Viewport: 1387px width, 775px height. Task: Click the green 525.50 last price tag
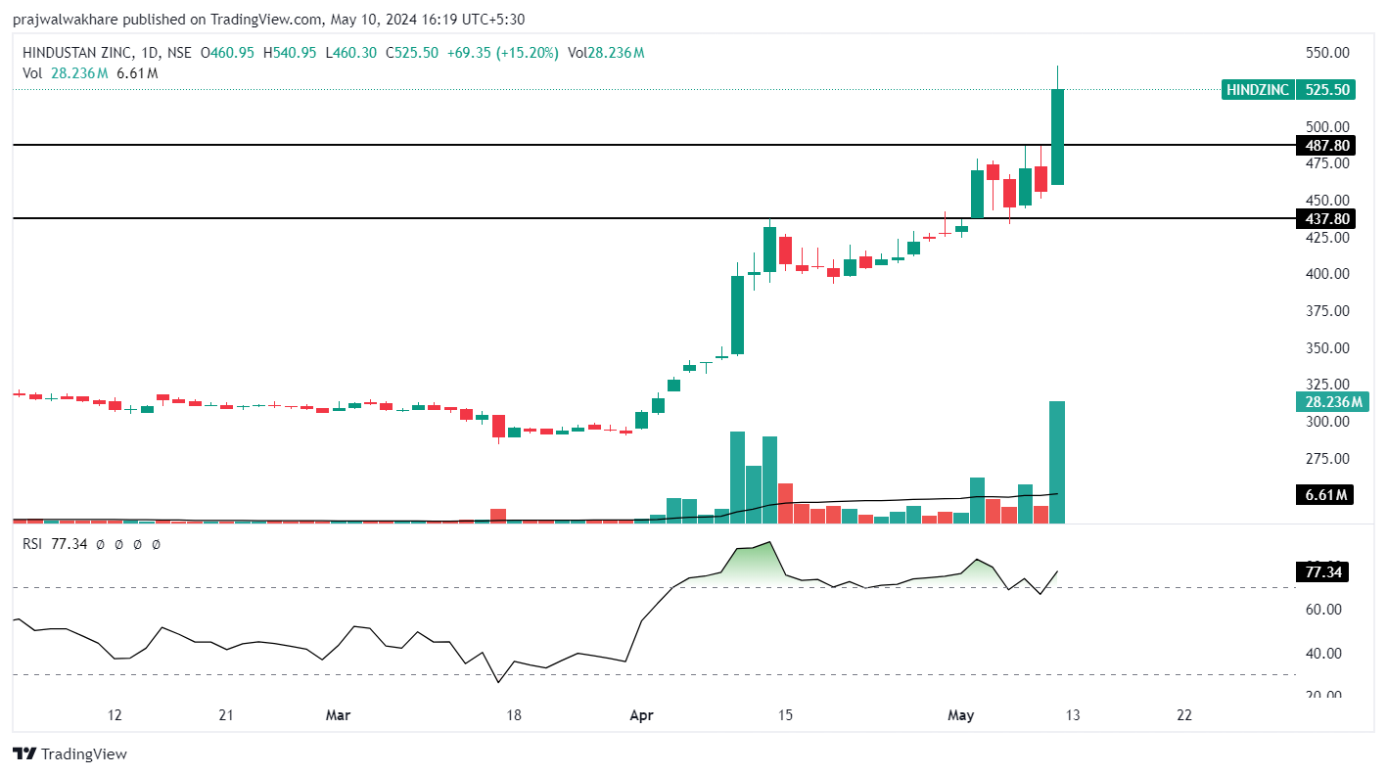point(1326,89)
